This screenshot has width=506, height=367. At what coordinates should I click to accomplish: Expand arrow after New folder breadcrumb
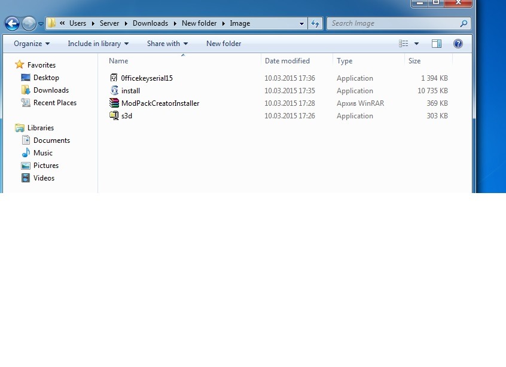[223, 23]
